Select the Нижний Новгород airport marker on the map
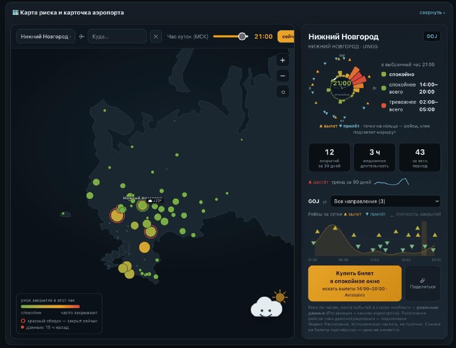 click(142, 206)
